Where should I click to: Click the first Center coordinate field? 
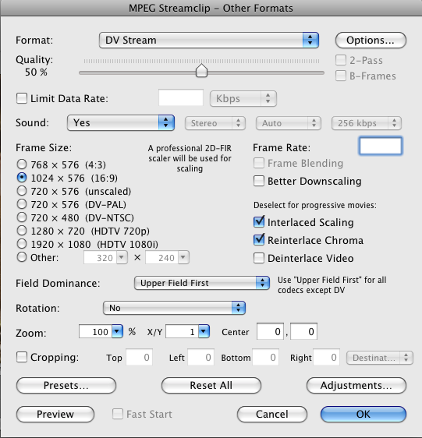pyautogui.click(x=270, y=331)
